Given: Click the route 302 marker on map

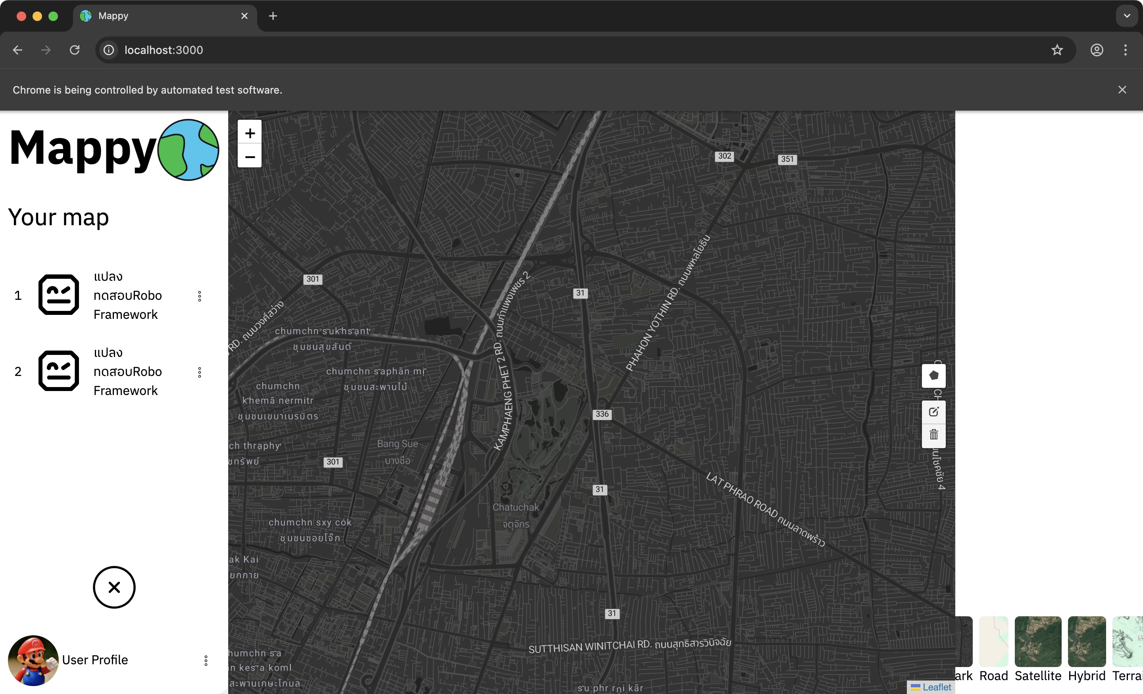Looking at the screenshot, I should tap(725, 156).
